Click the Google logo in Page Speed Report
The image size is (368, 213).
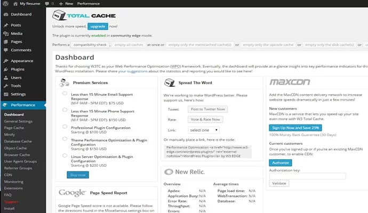[73, 193]
